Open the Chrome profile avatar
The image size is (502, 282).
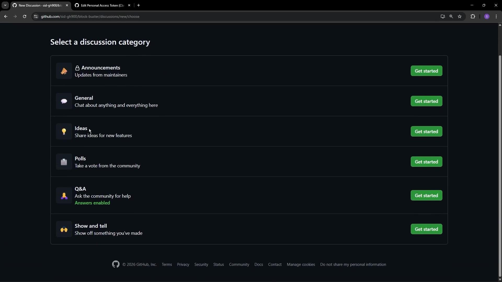coord(487,16)
